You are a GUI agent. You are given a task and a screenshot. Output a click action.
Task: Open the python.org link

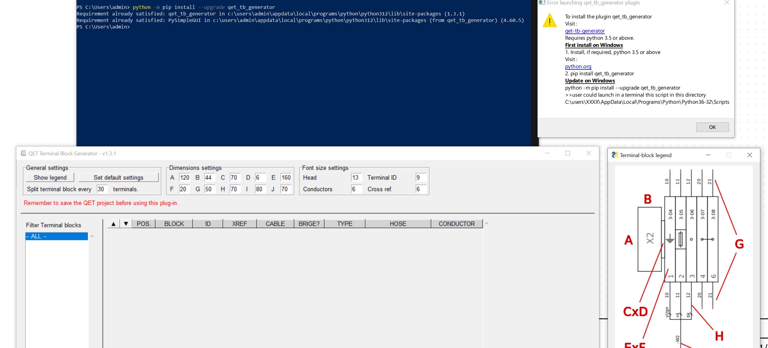(x=578, y=66)
